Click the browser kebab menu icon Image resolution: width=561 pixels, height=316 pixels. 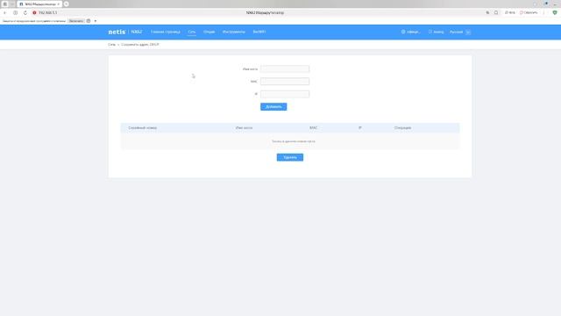pos(543,12)
